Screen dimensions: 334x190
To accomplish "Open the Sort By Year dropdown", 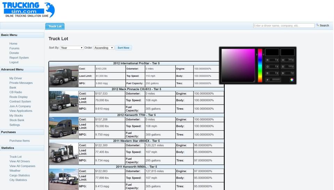I will coord(72,48).
